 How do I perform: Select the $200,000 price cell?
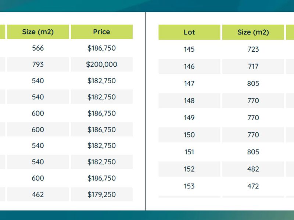[x=101, y=65]
